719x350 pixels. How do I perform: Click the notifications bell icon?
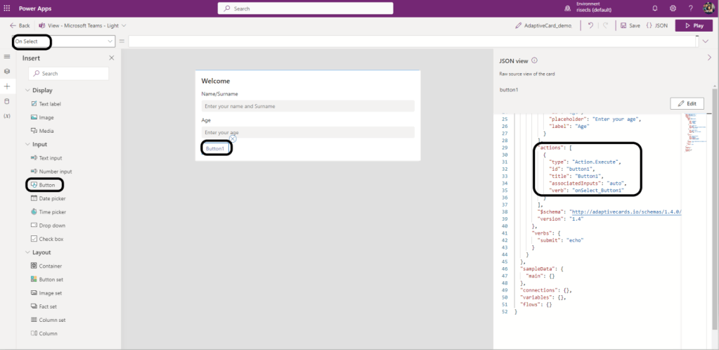[655, 8]
